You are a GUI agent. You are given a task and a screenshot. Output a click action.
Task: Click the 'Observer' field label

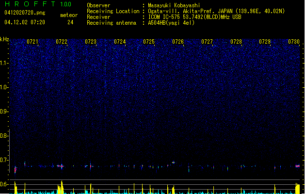click(98, 5)
